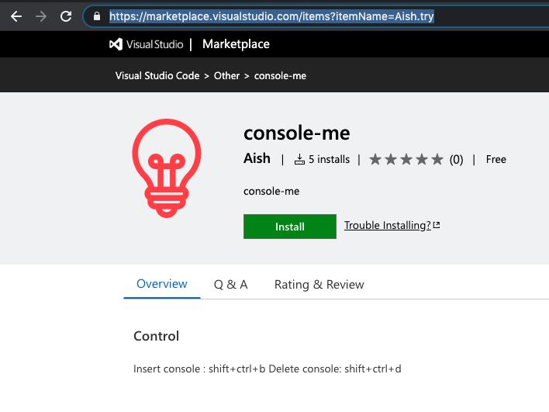The width and height of the screenshot is (549, 412).
Task: Open Rating & Review tab
Action: pos(319,285)
